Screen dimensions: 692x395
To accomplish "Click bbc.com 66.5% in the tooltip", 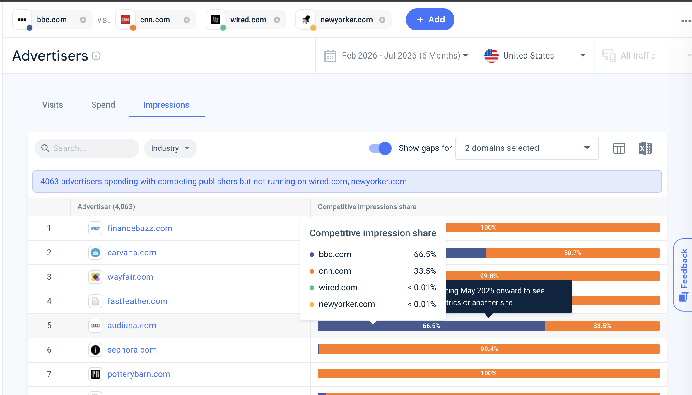I will [x=373, y=254].
